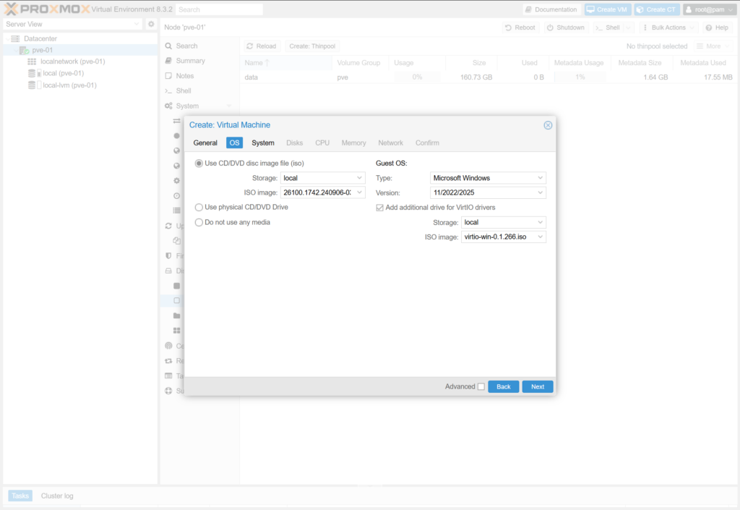Go back to the General tab
The image size is (740, 510).
click(205, 143)
